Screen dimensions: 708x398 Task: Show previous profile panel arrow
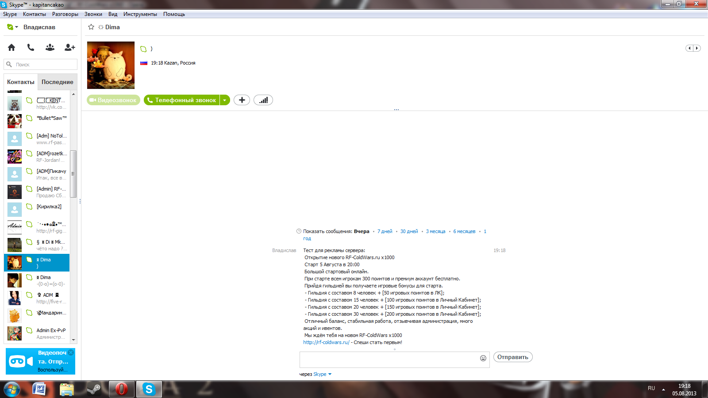[x=689, y=48]
